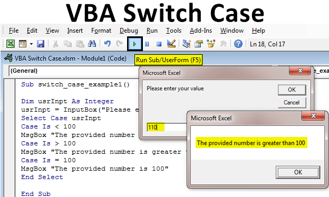
Task: Click the code window icon beside title
Action: pyautogui.click(x=8, y=58)
